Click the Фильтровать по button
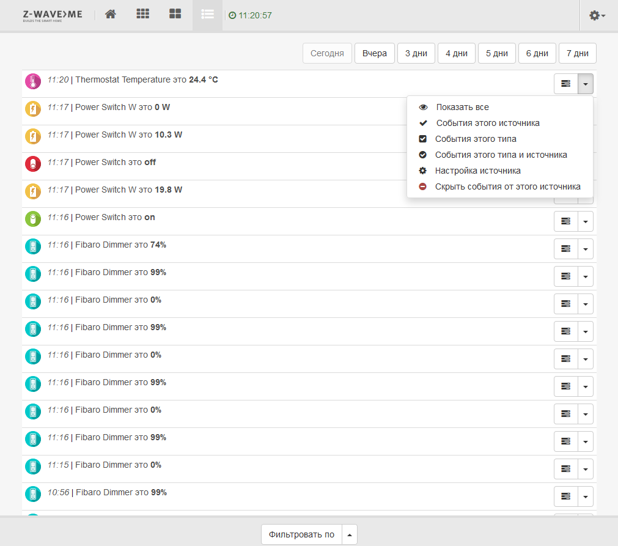The image size is (618, 546). click(x=301, y=534)
